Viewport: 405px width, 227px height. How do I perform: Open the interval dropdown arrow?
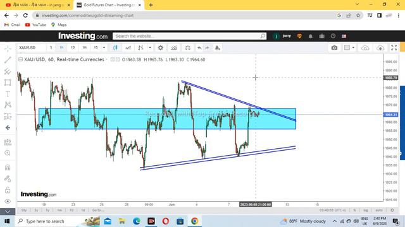(104, 48)
